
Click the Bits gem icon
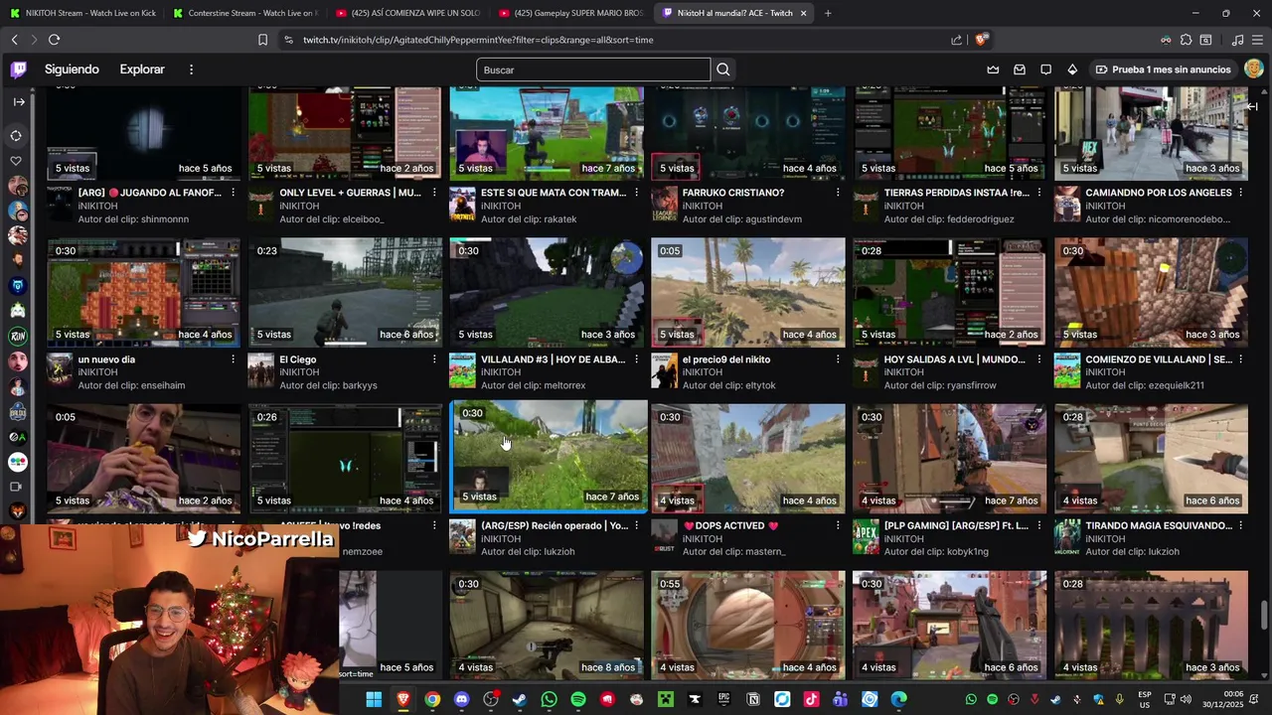[1072, 70]
